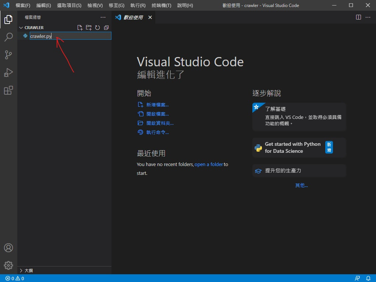Open the Extensions view icon
This screenshot has height=282, width=376.
[x=8, y=90]
